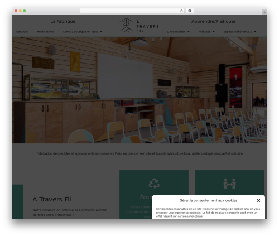The height and width of the screenshot is (236, 279).
Task: Click the browser download indicator icon
Action: 190,11
